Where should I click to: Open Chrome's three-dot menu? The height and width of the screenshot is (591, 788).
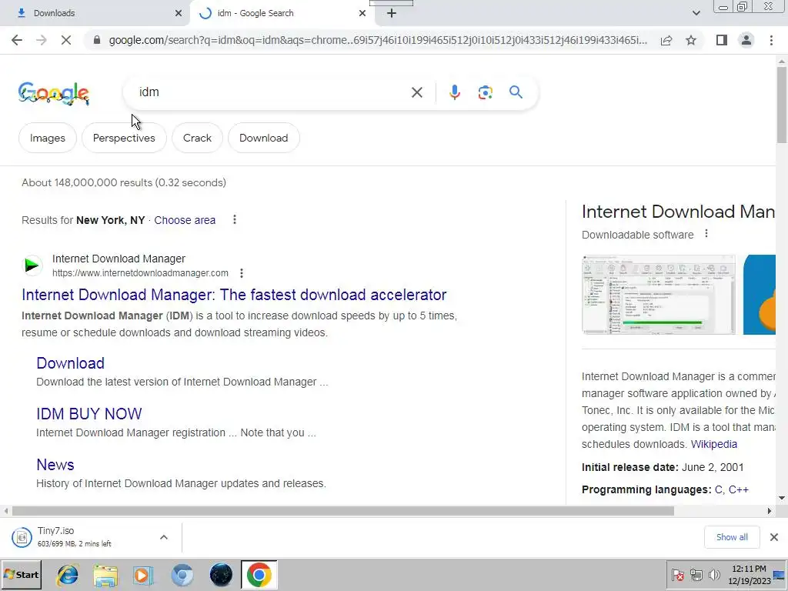coord(771,40)
